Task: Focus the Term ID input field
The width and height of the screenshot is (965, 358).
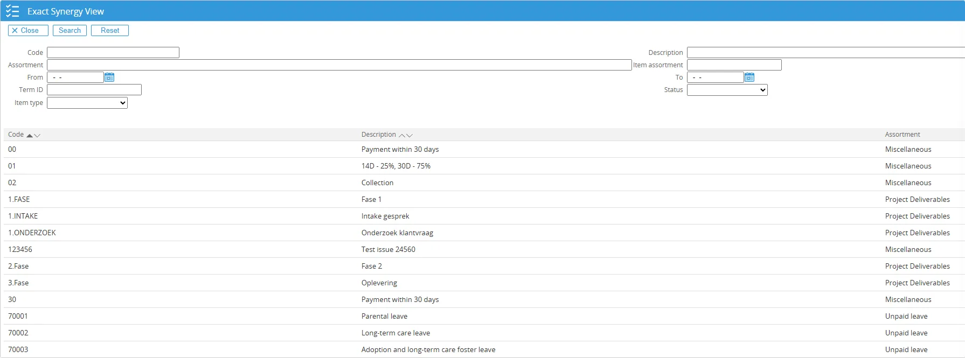Action: [94, 90]
